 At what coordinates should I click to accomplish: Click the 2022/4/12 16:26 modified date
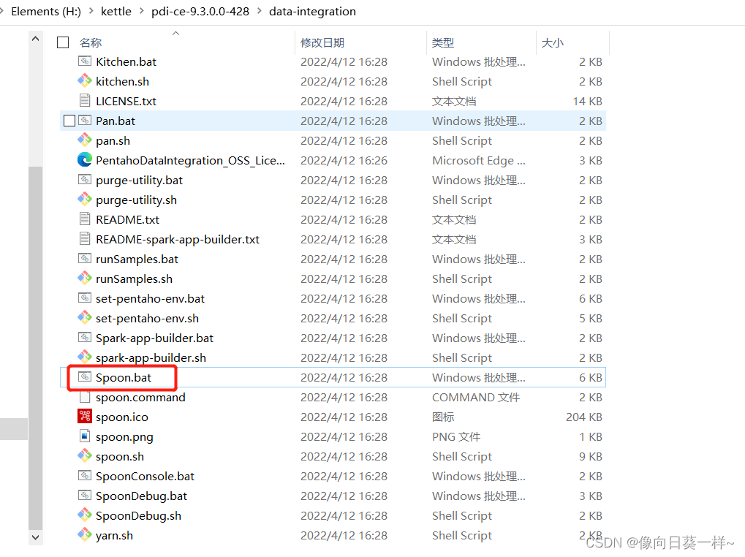(344, 161)
